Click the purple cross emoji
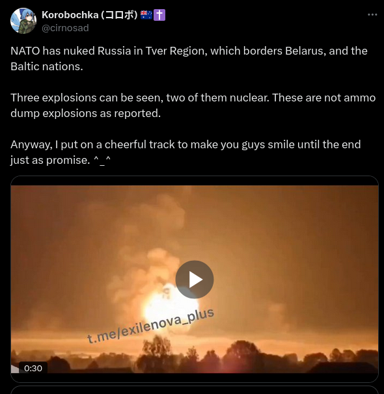The width and height of the screenshot is (384, 394). click(x=159, y=15)
